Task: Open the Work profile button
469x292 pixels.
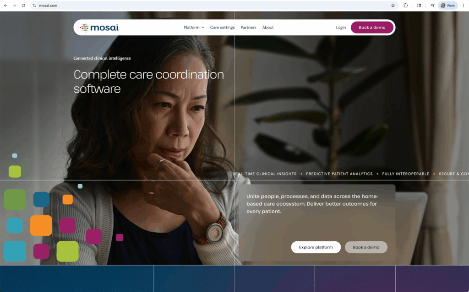Action: pos(448,5)
